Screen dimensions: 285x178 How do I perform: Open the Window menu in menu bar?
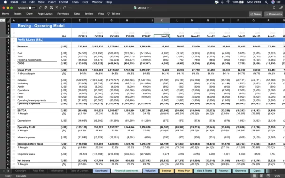97,2
